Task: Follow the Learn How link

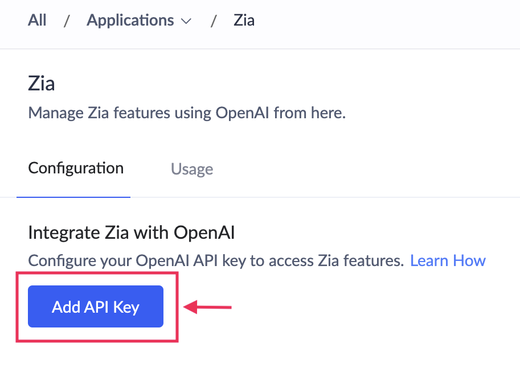Action: tap(448, 260)
